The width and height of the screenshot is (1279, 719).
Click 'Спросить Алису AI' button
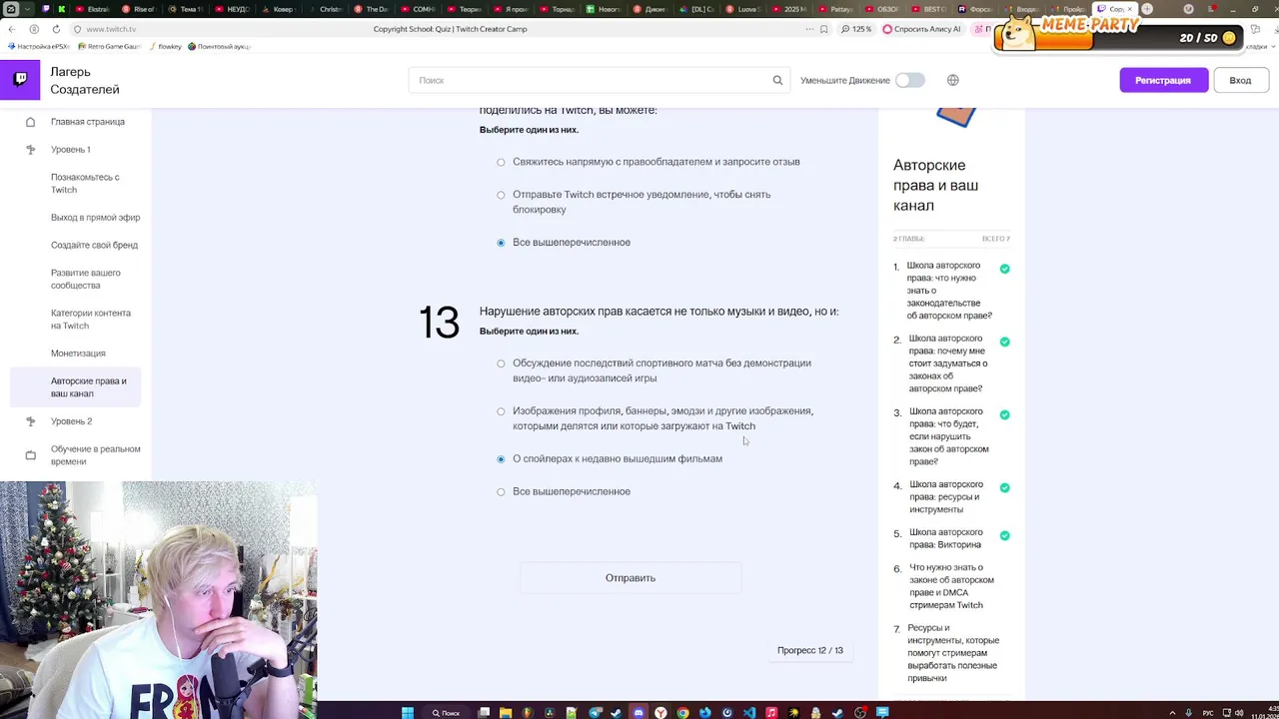pos(921,29)
